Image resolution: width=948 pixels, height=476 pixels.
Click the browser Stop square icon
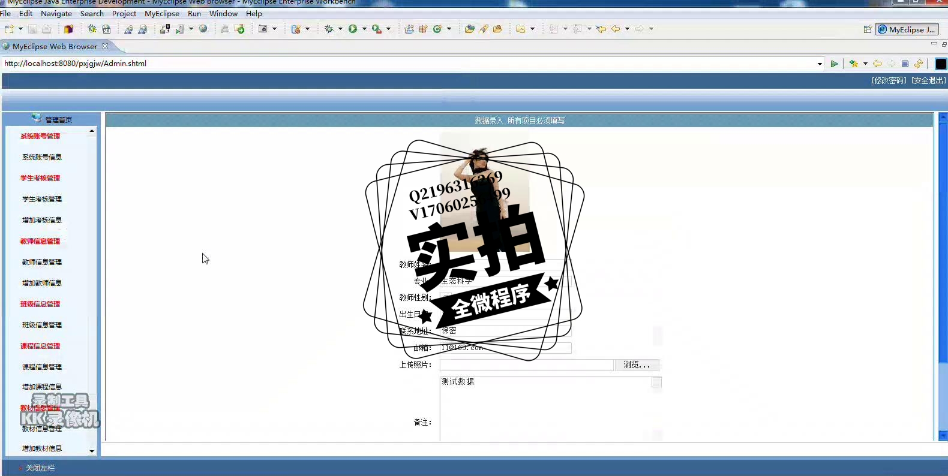pyautogui.click(x=905, y=64)
